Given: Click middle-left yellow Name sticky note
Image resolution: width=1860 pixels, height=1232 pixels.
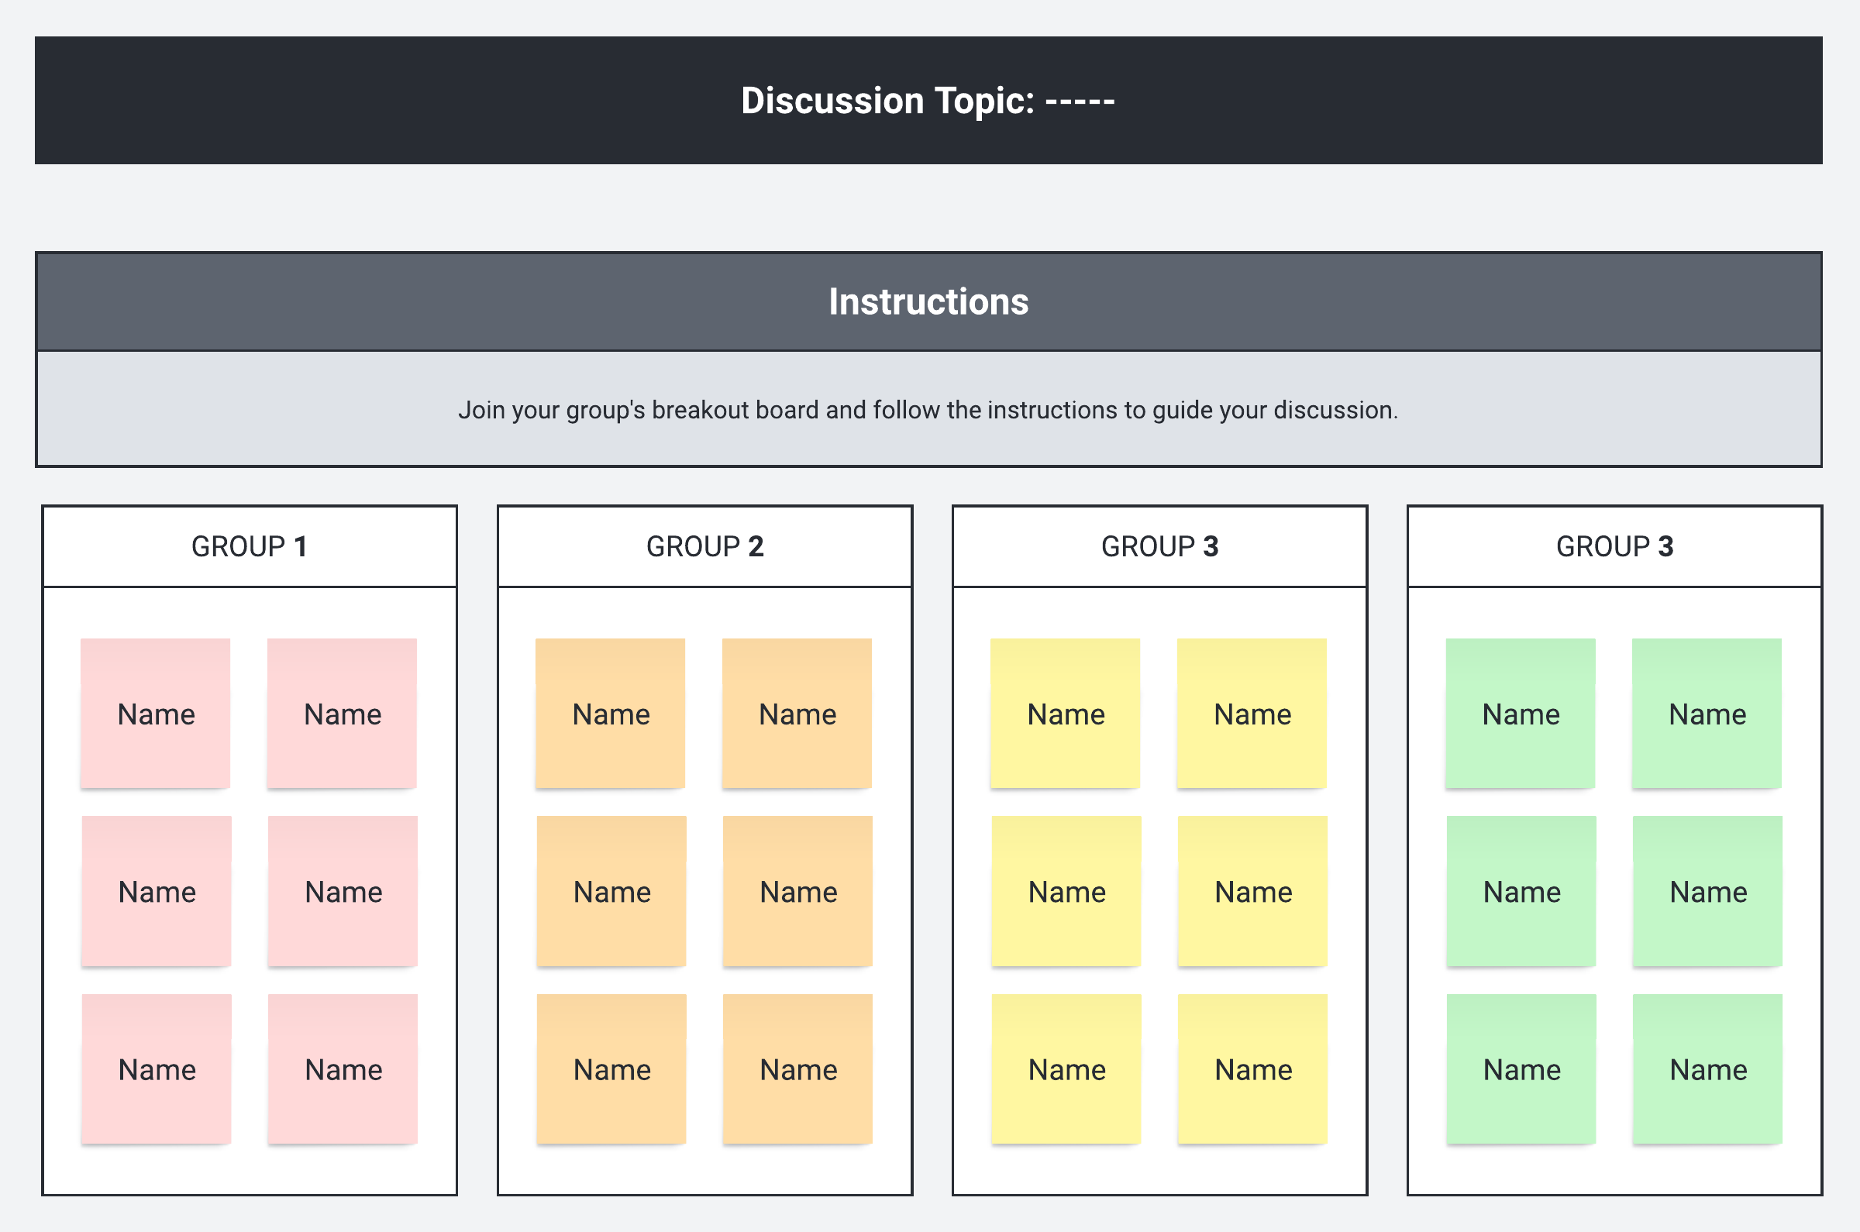Looking at the screenshot, I should point(1066,891).
